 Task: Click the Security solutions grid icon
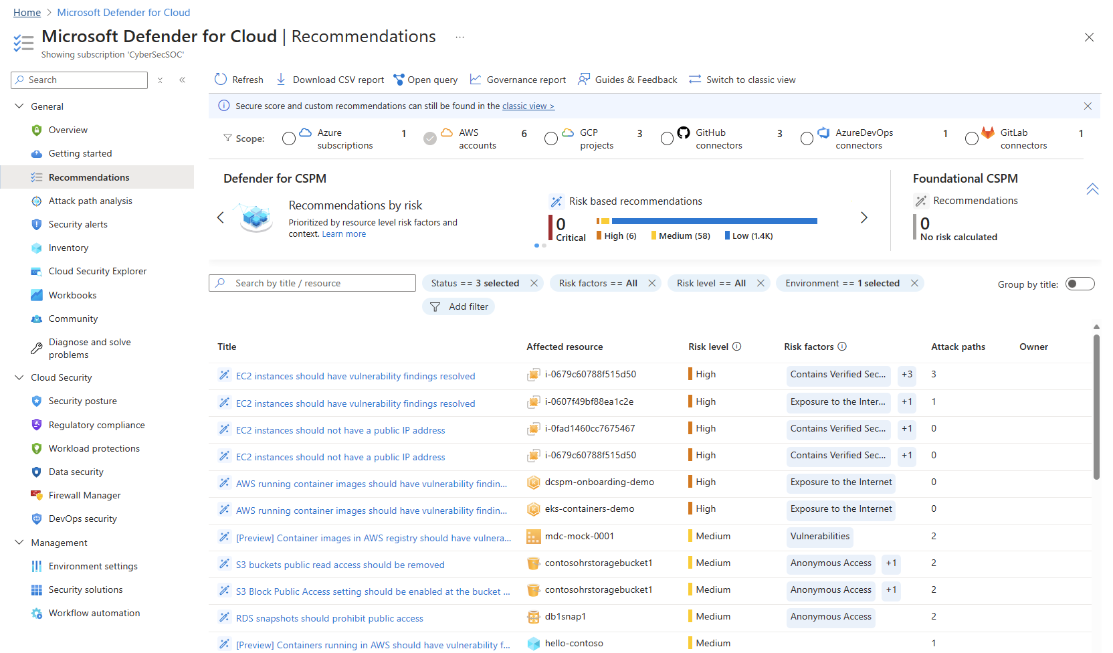click(37, 589)
